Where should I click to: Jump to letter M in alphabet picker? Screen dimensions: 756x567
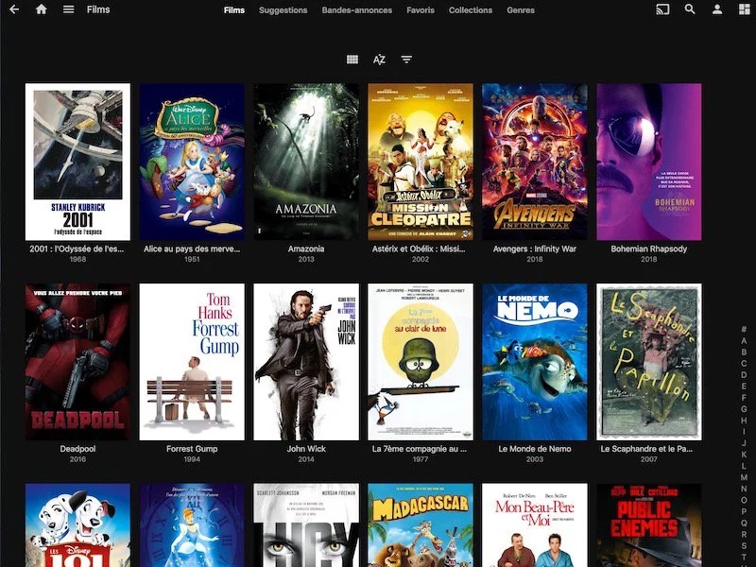[x=744, y=477]
